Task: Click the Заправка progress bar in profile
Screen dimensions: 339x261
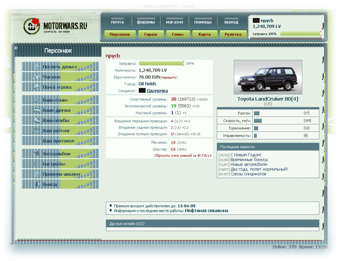Action: [161, 63]
